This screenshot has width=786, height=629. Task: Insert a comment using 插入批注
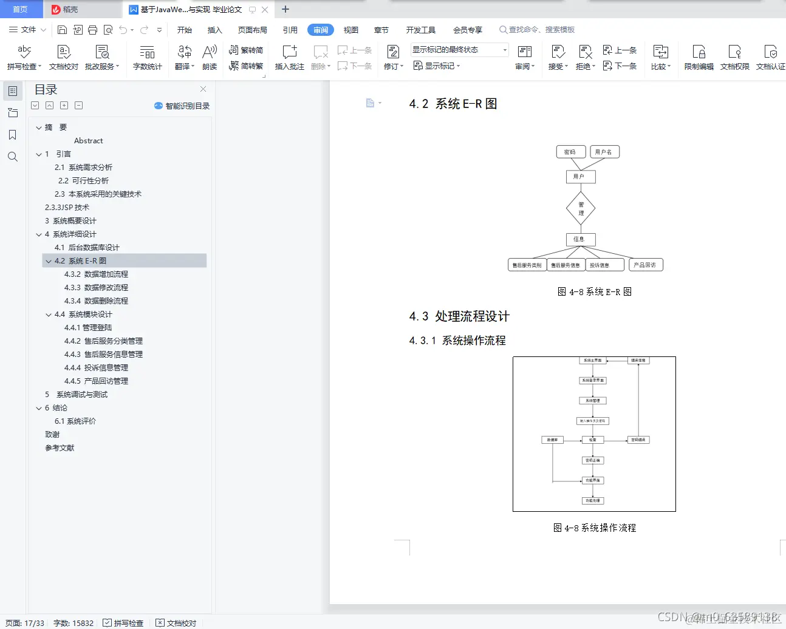(x=289, y=58)
